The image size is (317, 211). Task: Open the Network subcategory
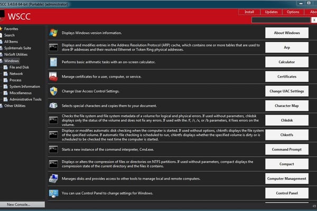pyautogui.click(x=16, y=74)
